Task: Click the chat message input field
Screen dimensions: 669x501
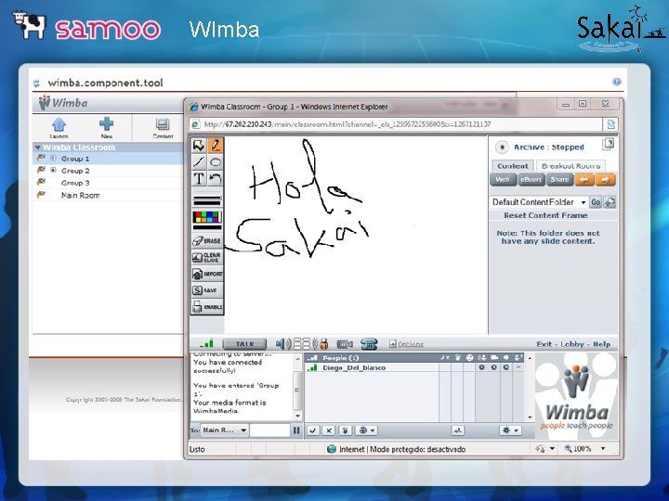Action: coord(269,430)
